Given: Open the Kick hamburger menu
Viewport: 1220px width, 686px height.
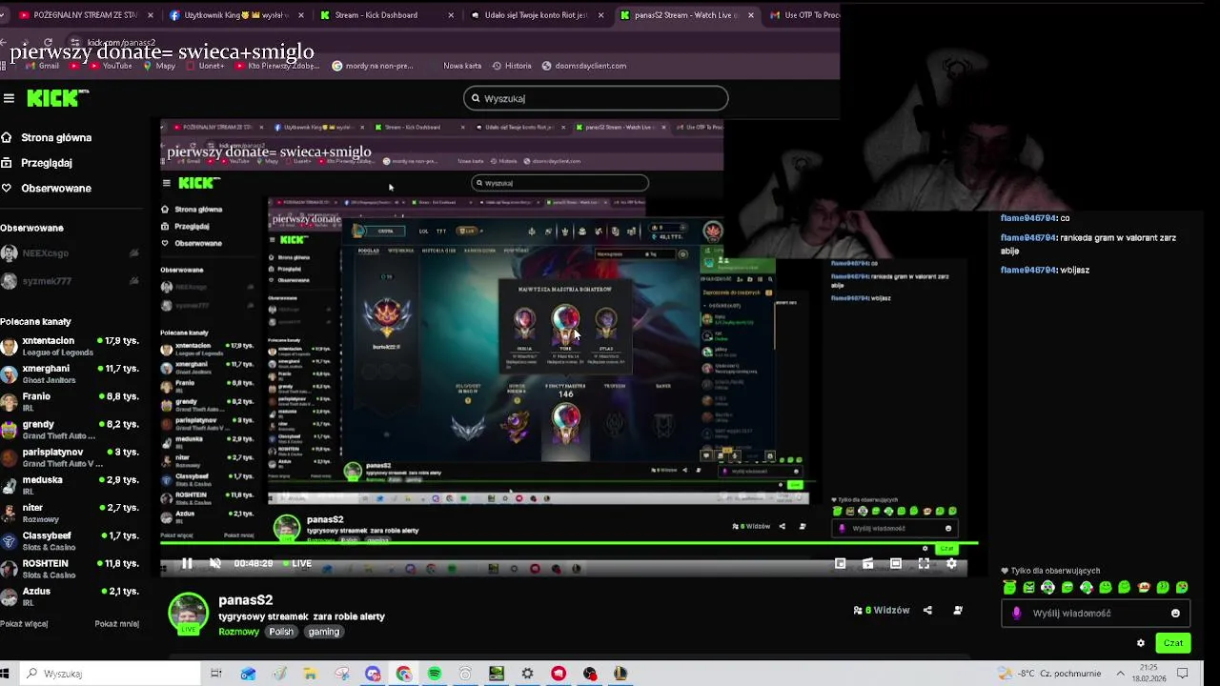Looking at the screenshot, I should click(9, 98).
